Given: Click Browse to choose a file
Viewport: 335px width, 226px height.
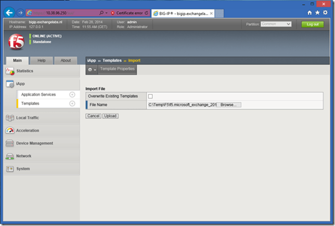Looking at the screenshot, I should click(228, 105).
